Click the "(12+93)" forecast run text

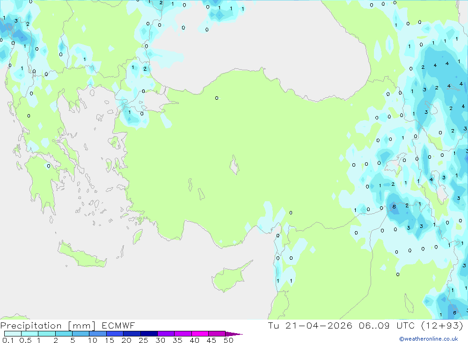(442, 325)
